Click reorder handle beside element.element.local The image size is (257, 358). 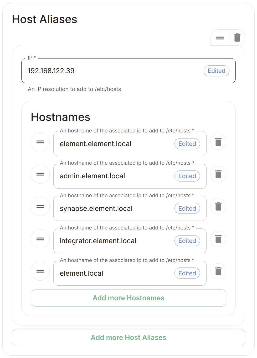click(40, 142)
